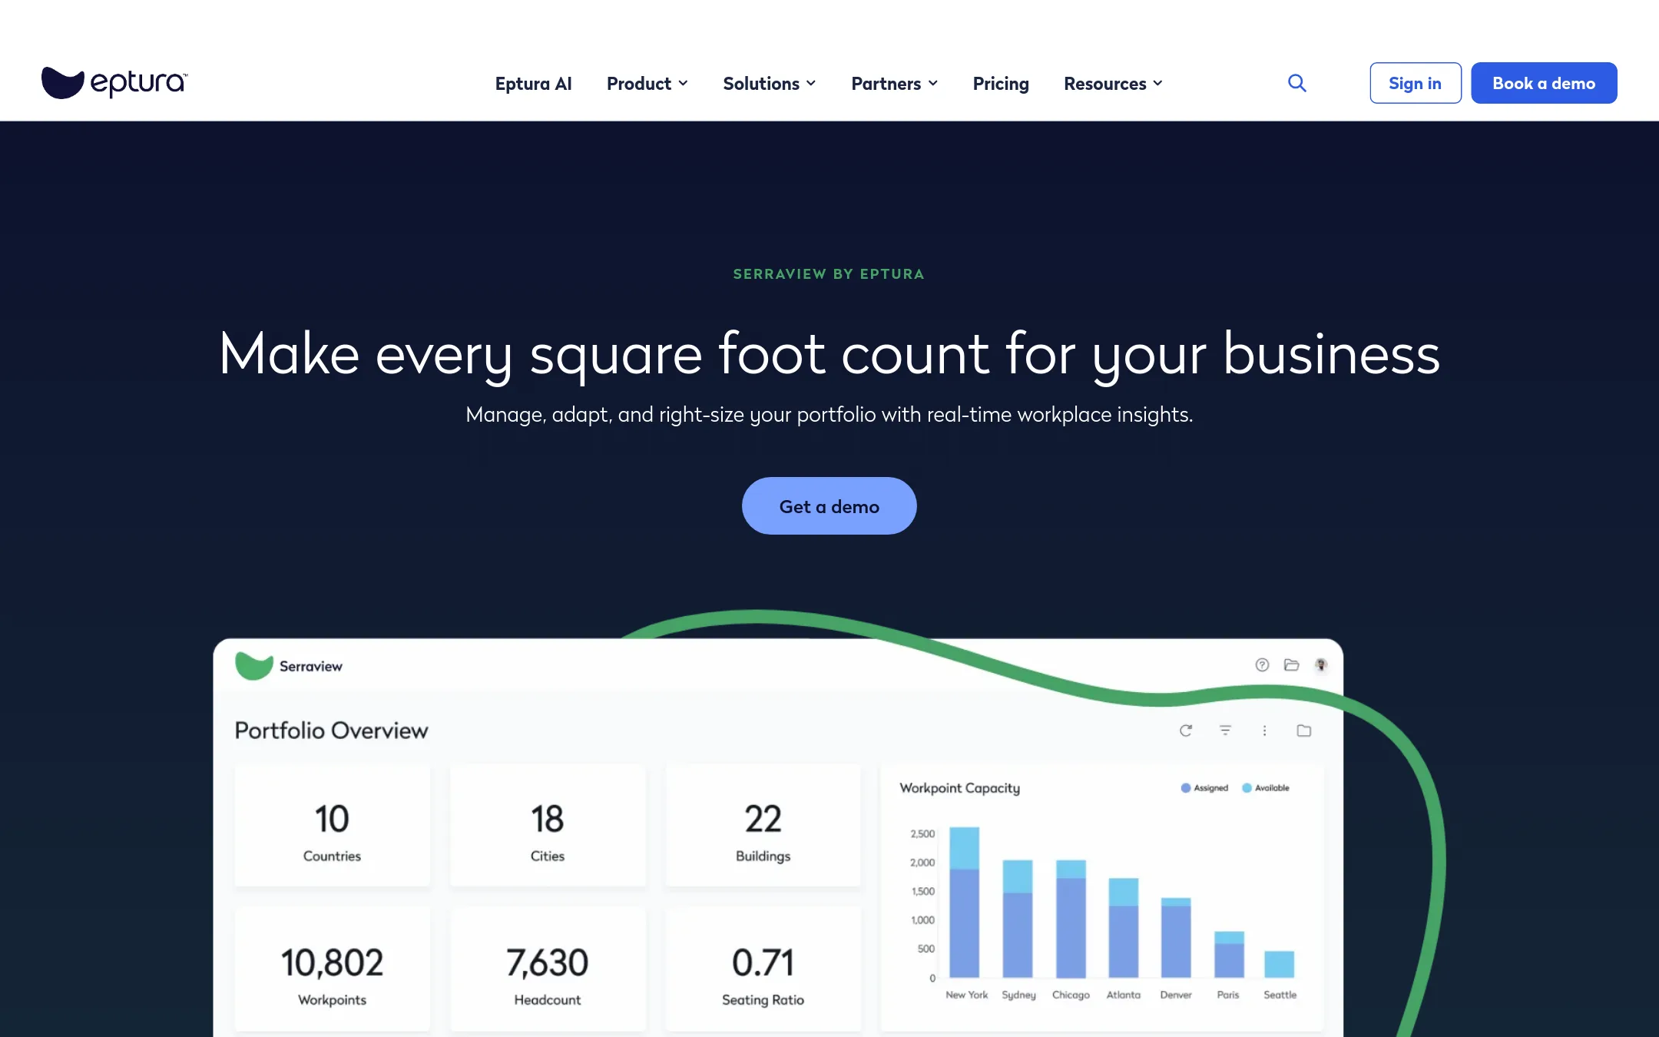Open filter icon in Portfolio Overview

(1225, 731)
